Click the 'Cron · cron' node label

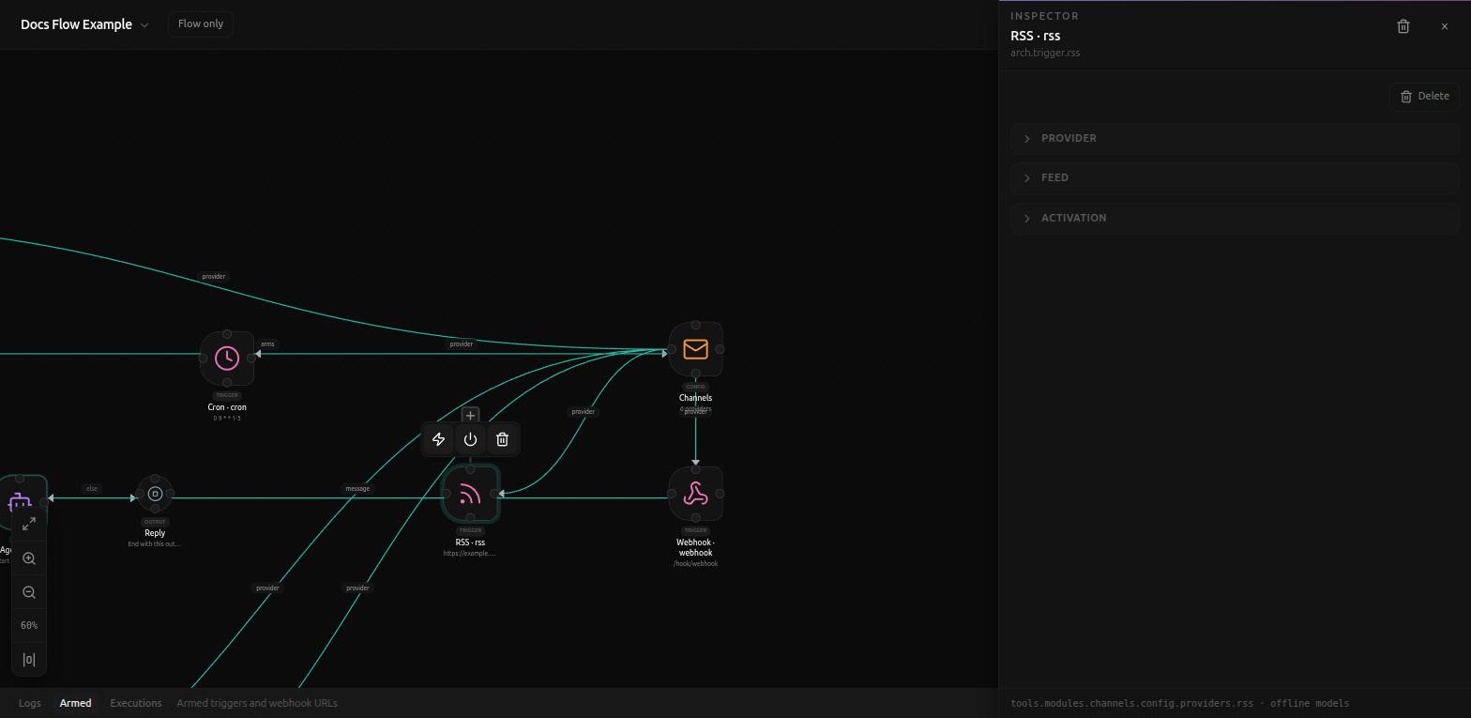click(227, 407)
